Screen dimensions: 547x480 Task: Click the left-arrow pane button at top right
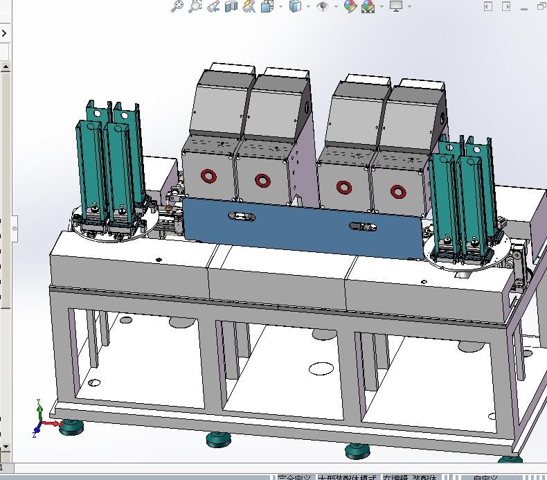tap(488, 6)
